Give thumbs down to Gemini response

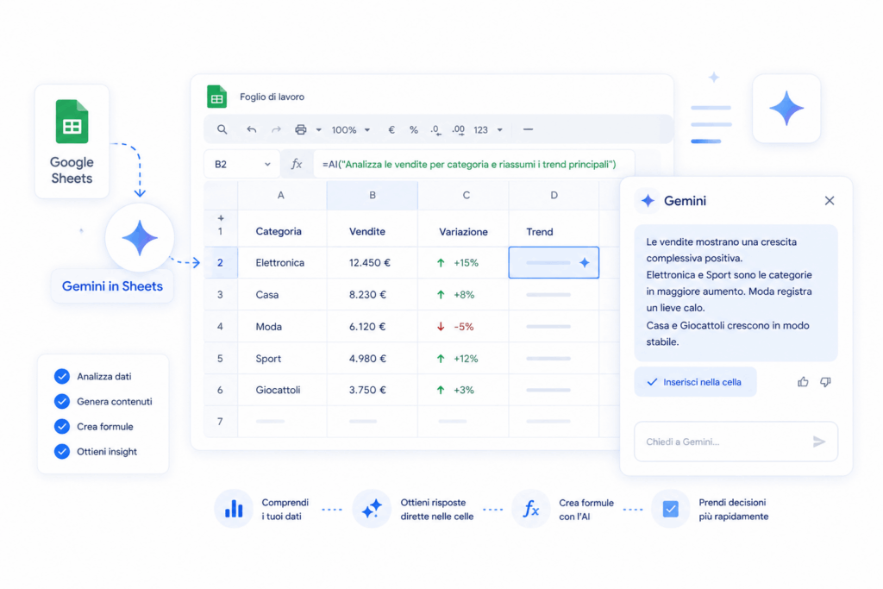(x=825, y=382)
